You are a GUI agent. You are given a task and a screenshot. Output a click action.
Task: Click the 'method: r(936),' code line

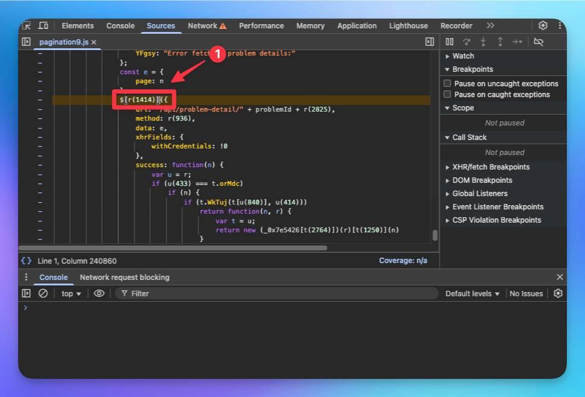pos(165,118)
